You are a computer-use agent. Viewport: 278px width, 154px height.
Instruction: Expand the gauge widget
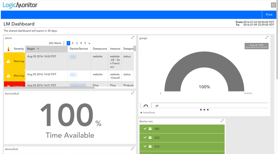tap(267, 38)
